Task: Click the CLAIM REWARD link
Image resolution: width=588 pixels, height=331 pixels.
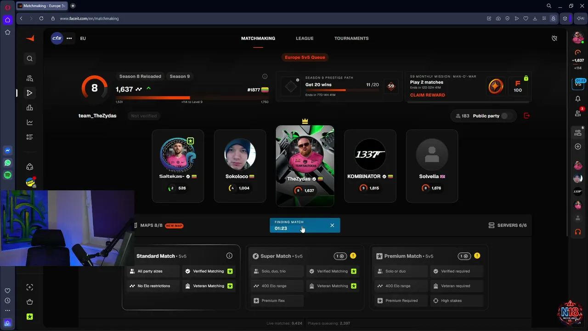Action: pyautogui.click(x=428, y=95)
